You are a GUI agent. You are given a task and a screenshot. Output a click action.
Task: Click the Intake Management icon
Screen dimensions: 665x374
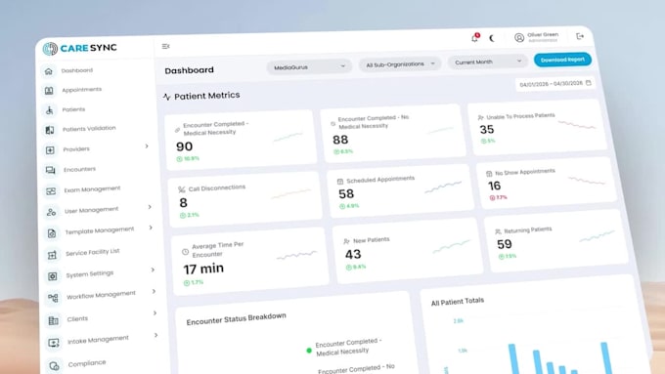[54, 343]
